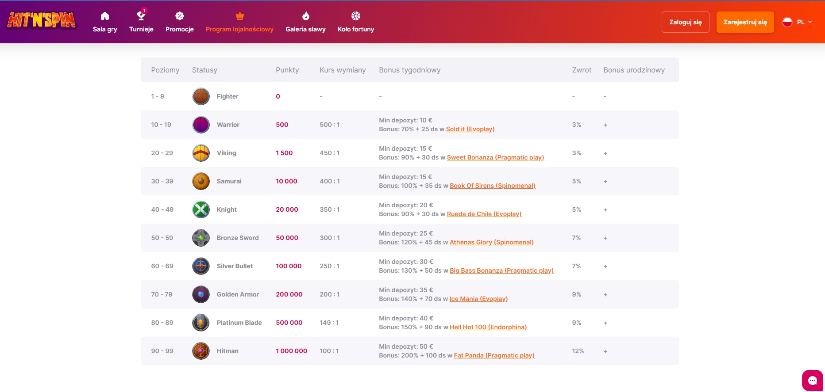Click the Knight status shield icon
Viewport: 825px width, 392px height.
[x=201, y=209]
